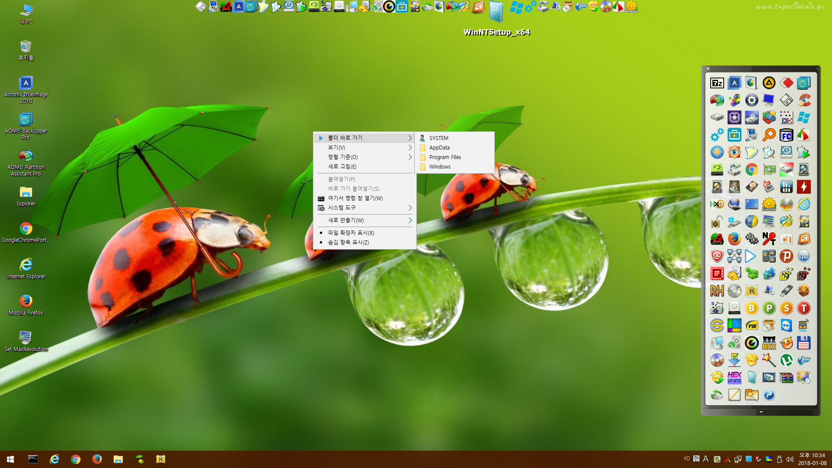Image resolution: width=832 pixels, height=468 pixels.
Task: Click the Windows Start button
Action: pyautogui.click(x=10, y=459)
